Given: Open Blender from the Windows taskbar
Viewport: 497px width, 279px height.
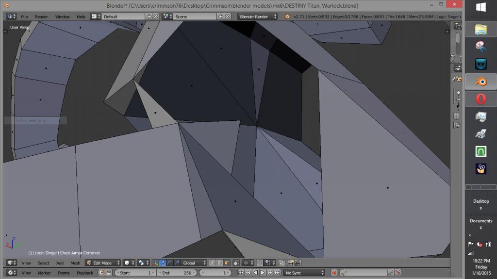Looking at the screenshot, I should (x=481, y=82).
